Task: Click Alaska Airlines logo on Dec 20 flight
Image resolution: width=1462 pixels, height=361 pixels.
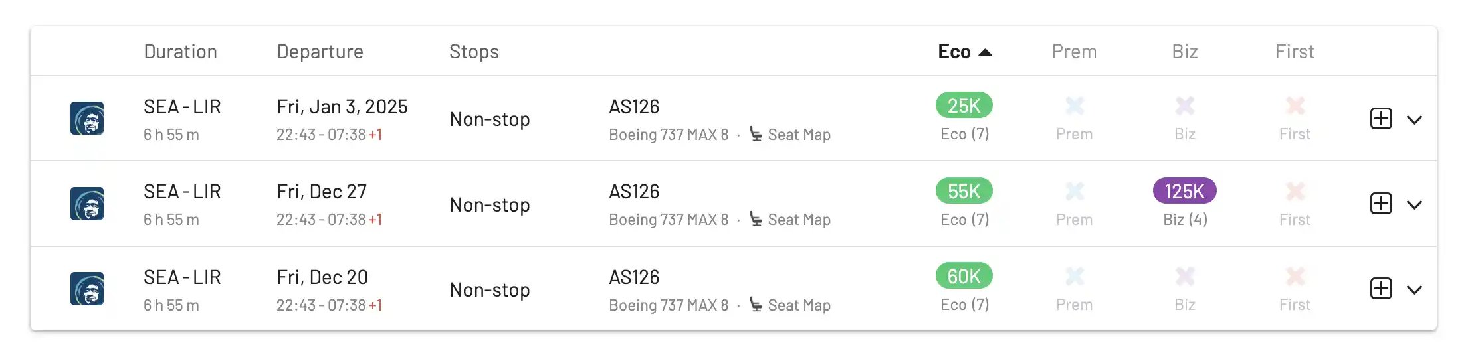Action: click(87, 289)
